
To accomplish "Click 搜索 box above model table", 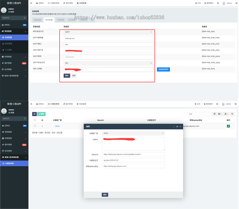I will click(x=199, y=114).
